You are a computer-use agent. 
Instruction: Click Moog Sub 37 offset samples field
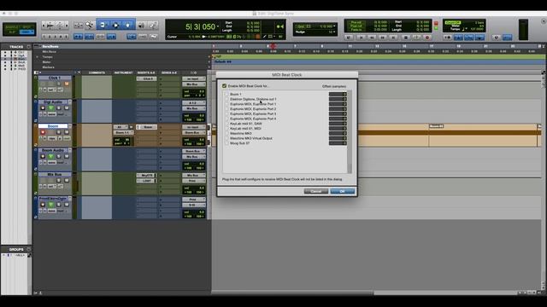point(338,143)
